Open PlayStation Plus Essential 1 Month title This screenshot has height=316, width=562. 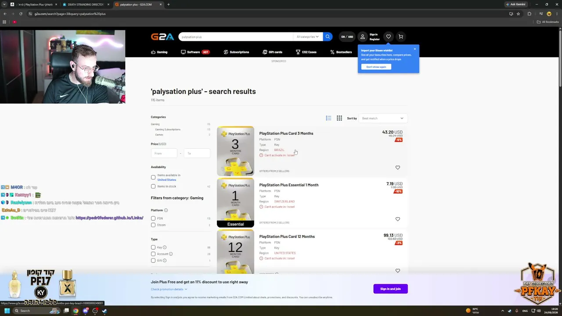tap(289, 185)
